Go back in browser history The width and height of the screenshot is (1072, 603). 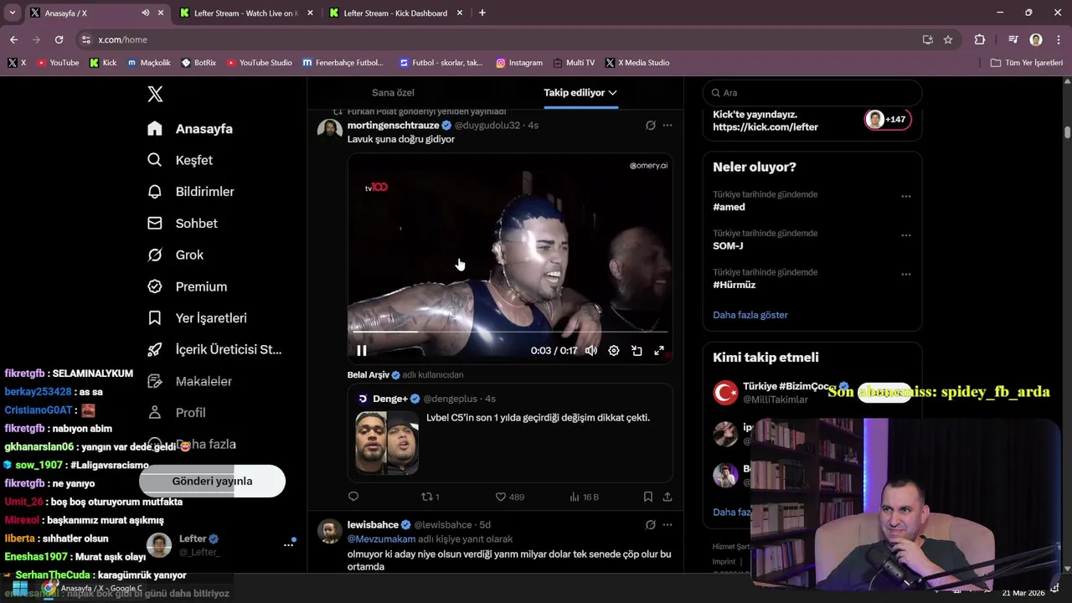[x=13, y=39]
